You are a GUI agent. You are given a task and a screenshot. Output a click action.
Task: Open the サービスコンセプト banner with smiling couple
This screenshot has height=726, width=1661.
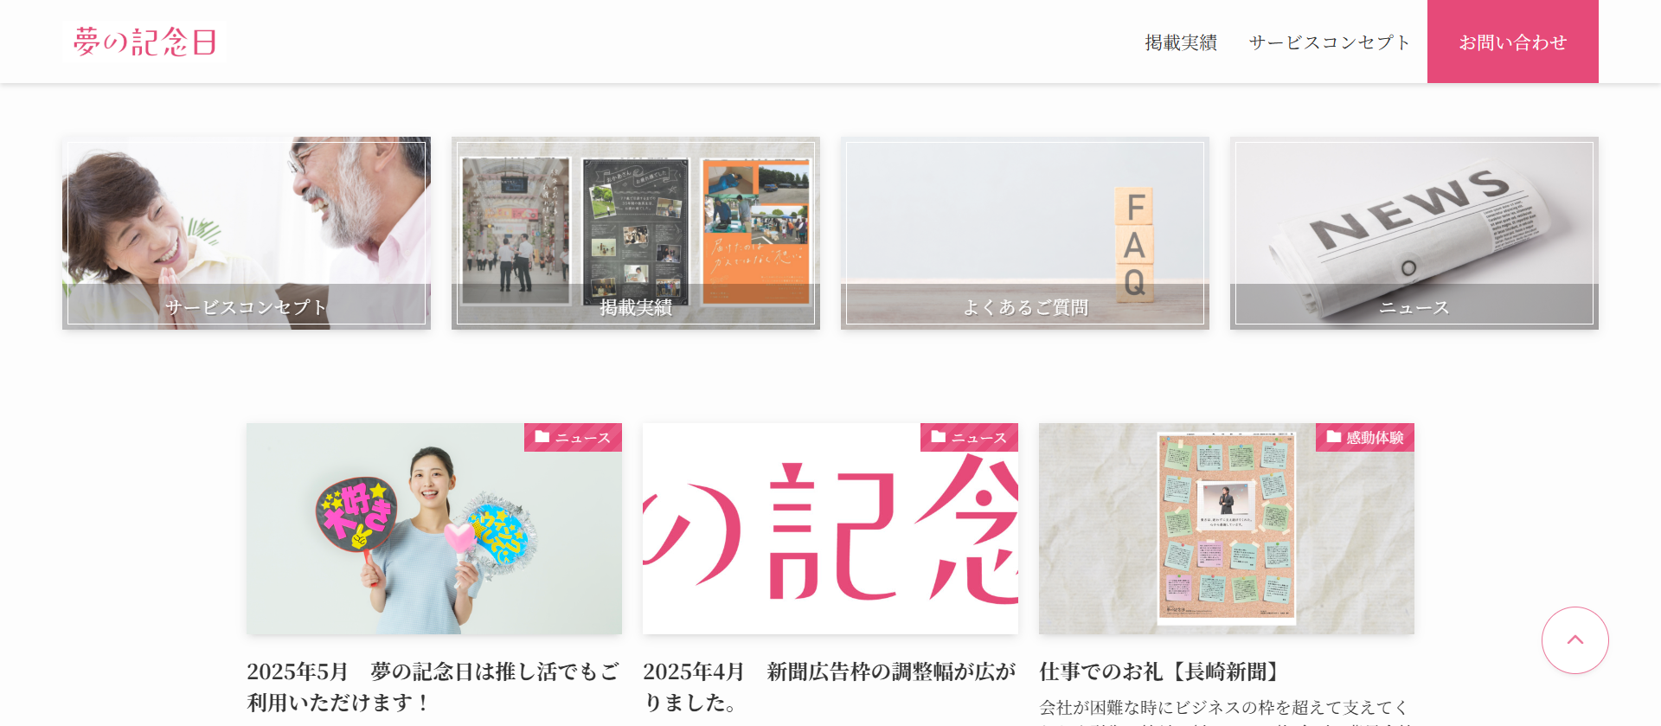click(247, 233)
